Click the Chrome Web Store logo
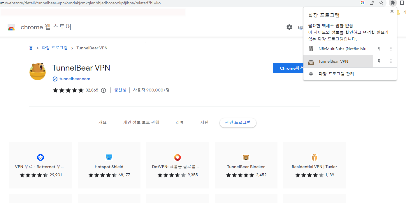 pyautogui.click(x=11, y=28)
